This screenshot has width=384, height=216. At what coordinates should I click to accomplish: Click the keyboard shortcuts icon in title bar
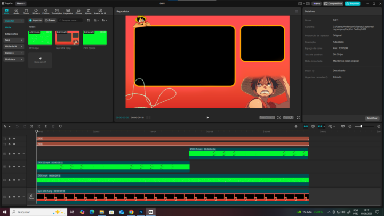(308, 3)
